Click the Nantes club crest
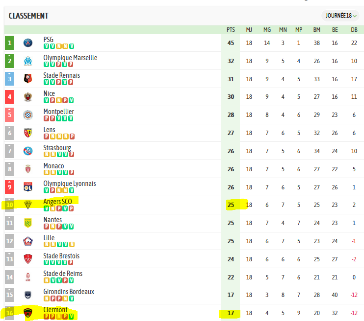The image size is (364, 321). pyautogui.click(x=28, y=223)
